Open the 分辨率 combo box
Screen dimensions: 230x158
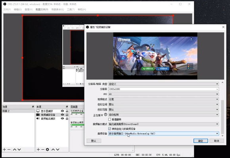pyautogui.click(x=163, y=89)
